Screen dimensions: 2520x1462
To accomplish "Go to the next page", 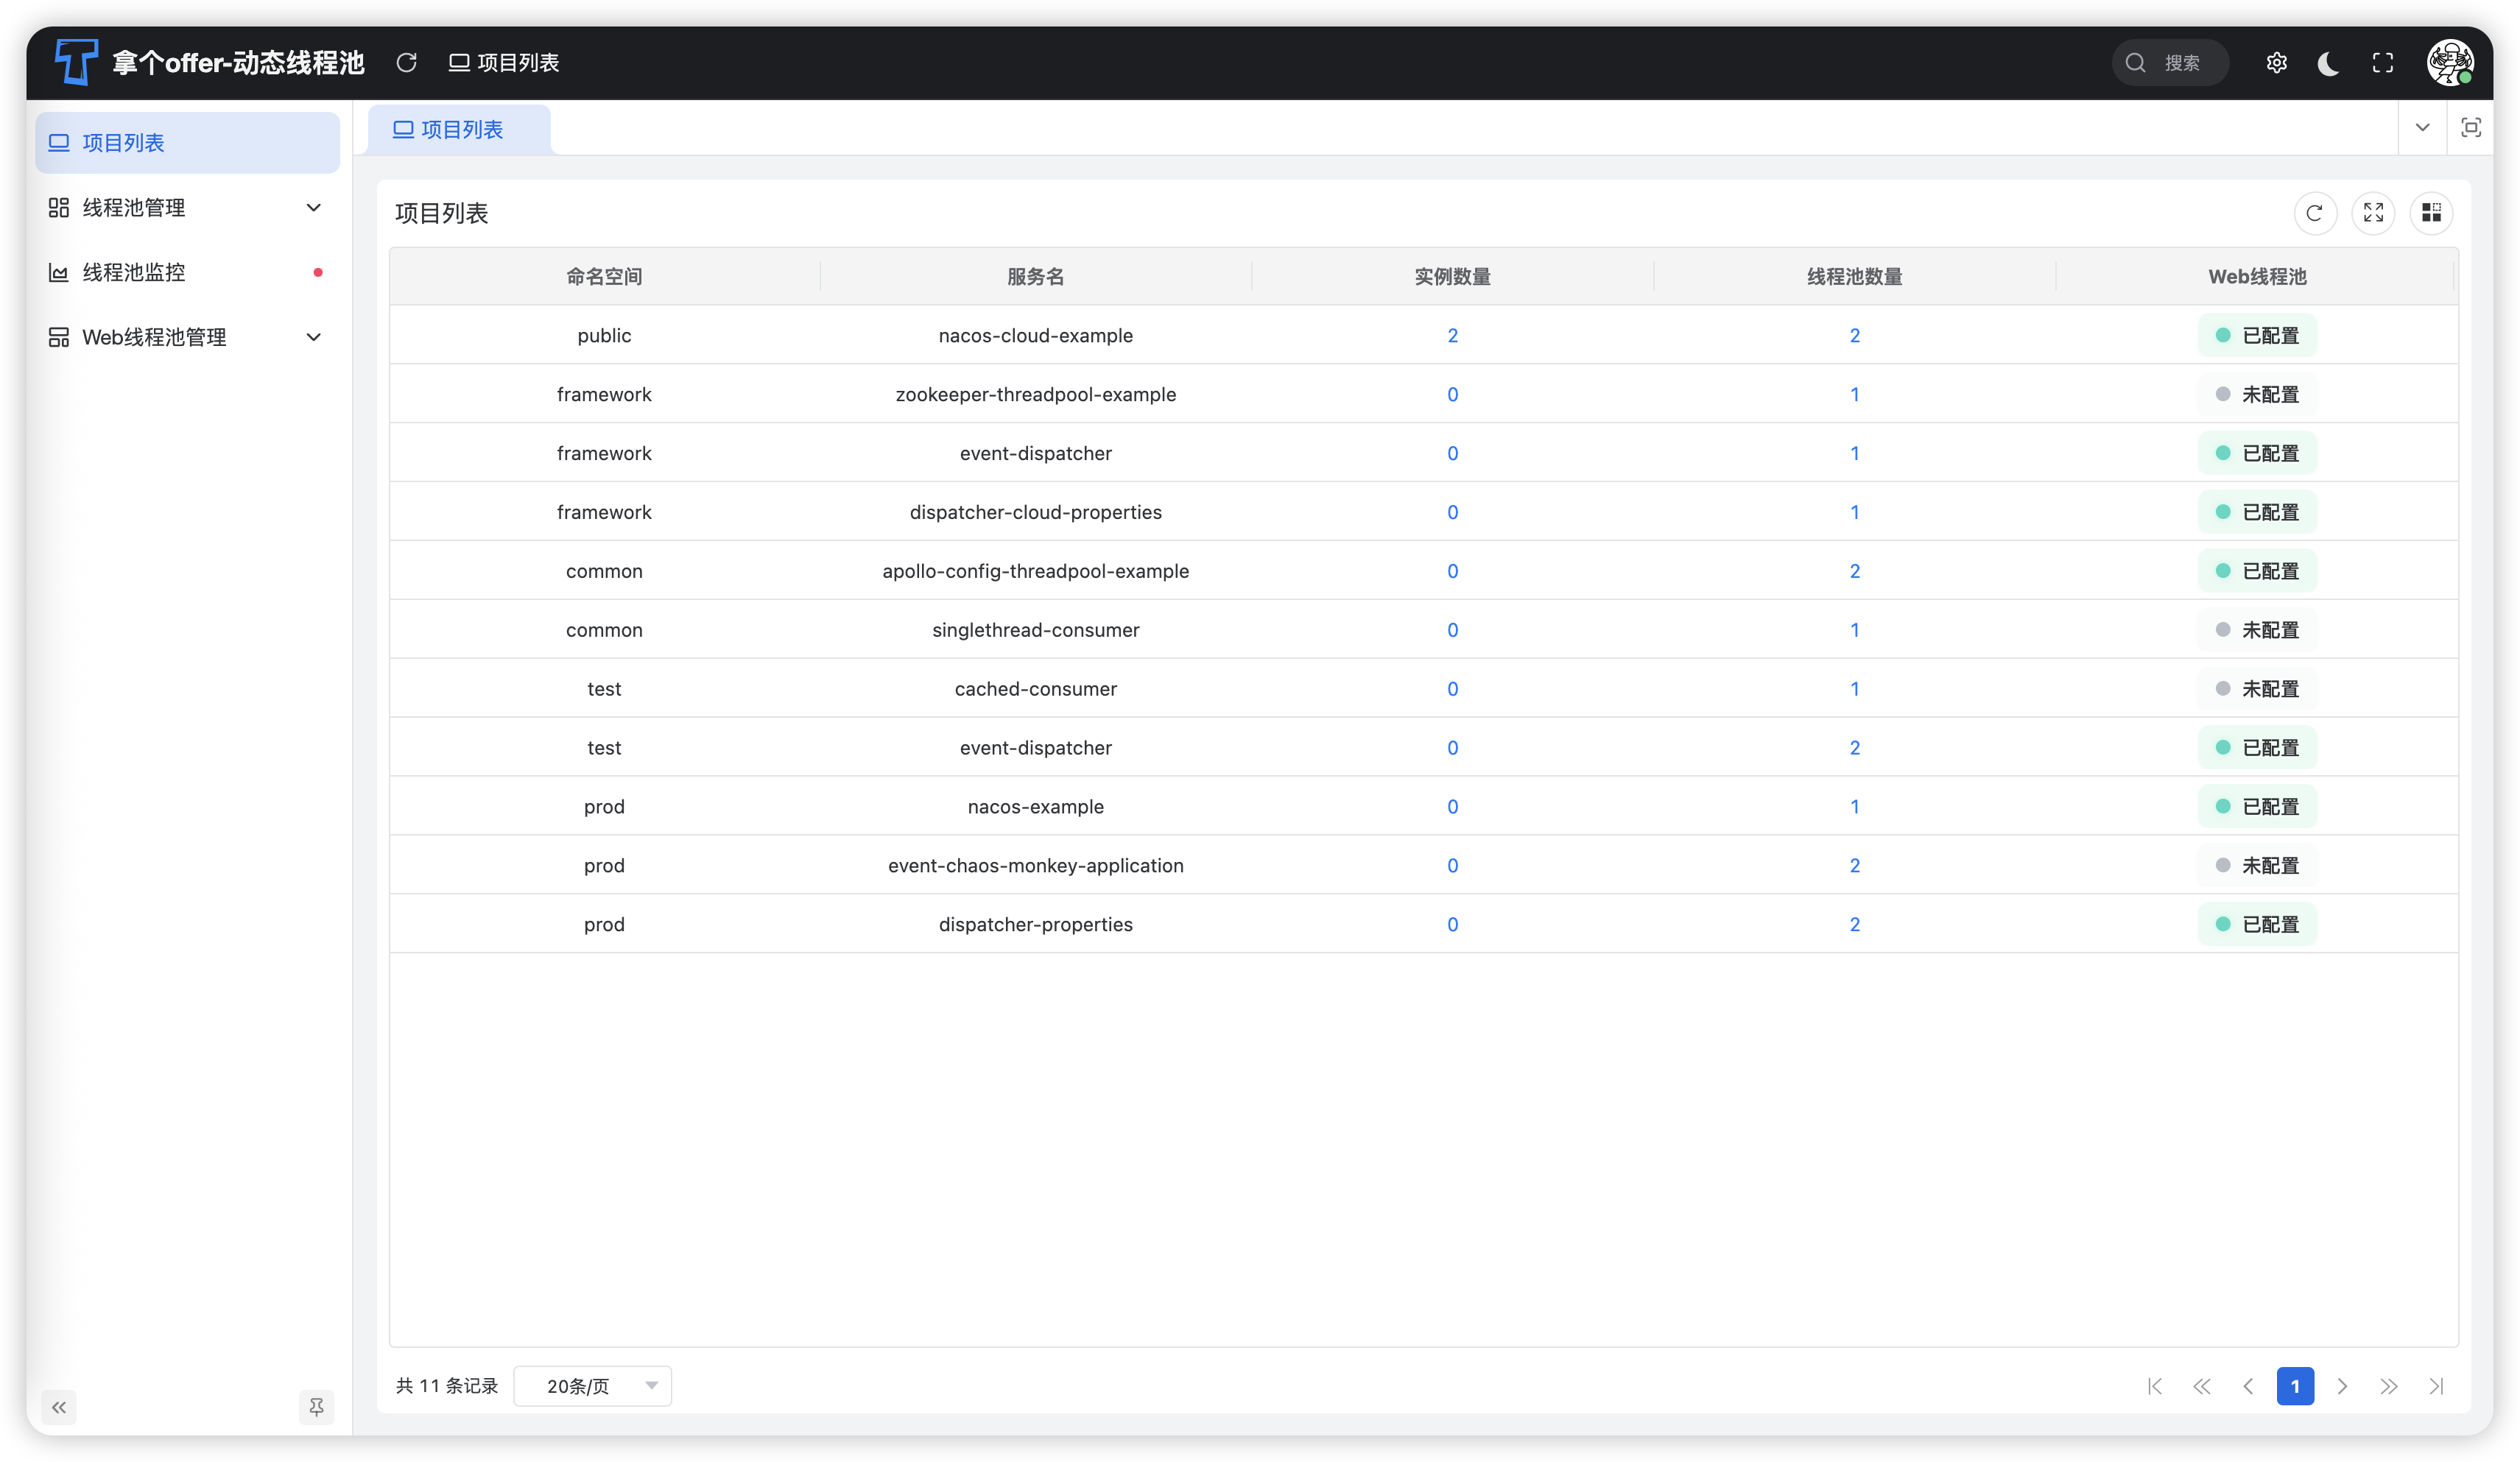I will pyautogui.click(x=2342, y=1386).
